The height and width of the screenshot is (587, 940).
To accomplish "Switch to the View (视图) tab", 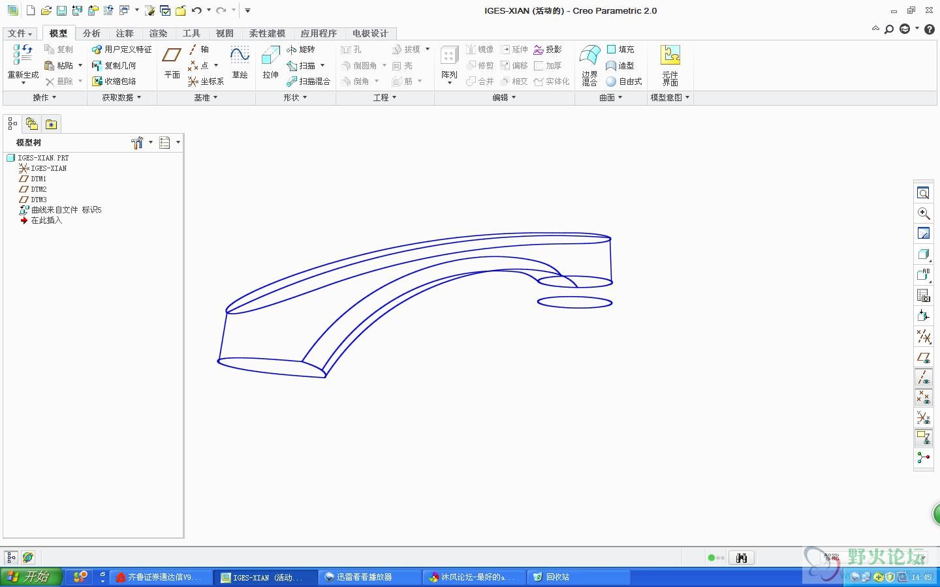I will point(225,33).
